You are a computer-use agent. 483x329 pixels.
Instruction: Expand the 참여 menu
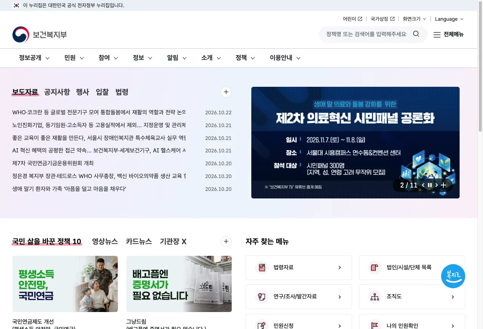(x=108, y=58)
